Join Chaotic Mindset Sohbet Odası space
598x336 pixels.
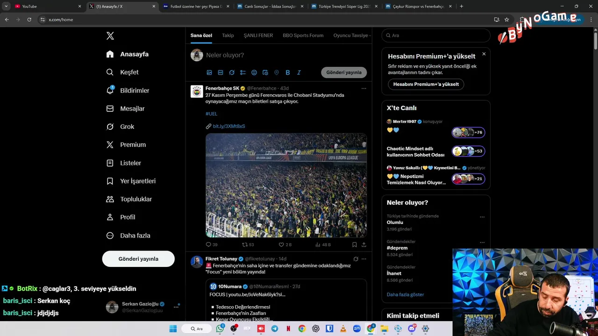click(468, 151)
